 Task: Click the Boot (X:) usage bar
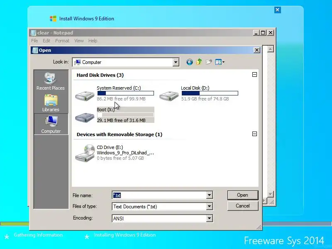click(x=126, y=115)
